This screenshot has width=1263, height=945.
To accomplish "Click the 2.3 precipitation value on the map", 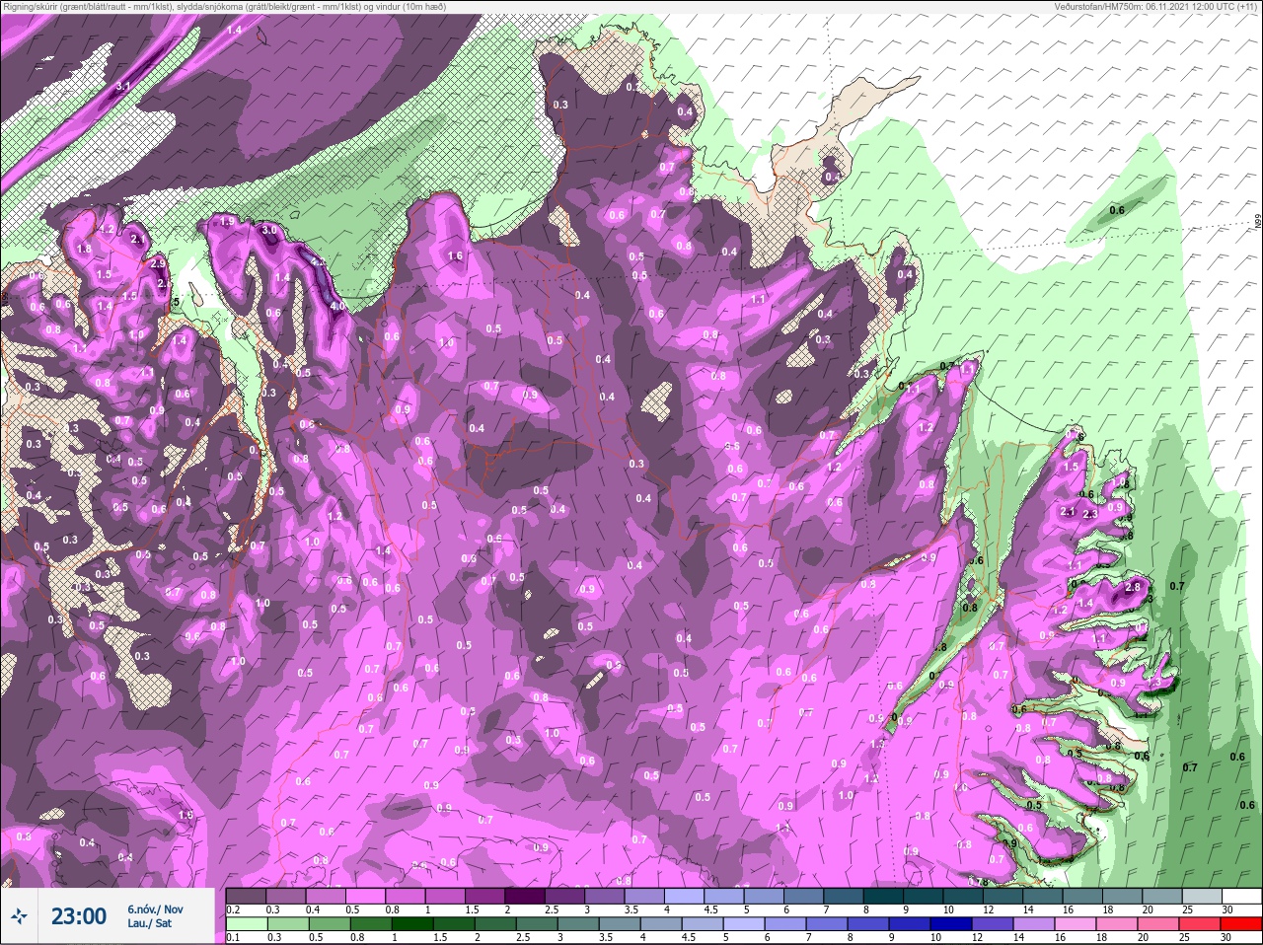I will point(1090,514).
